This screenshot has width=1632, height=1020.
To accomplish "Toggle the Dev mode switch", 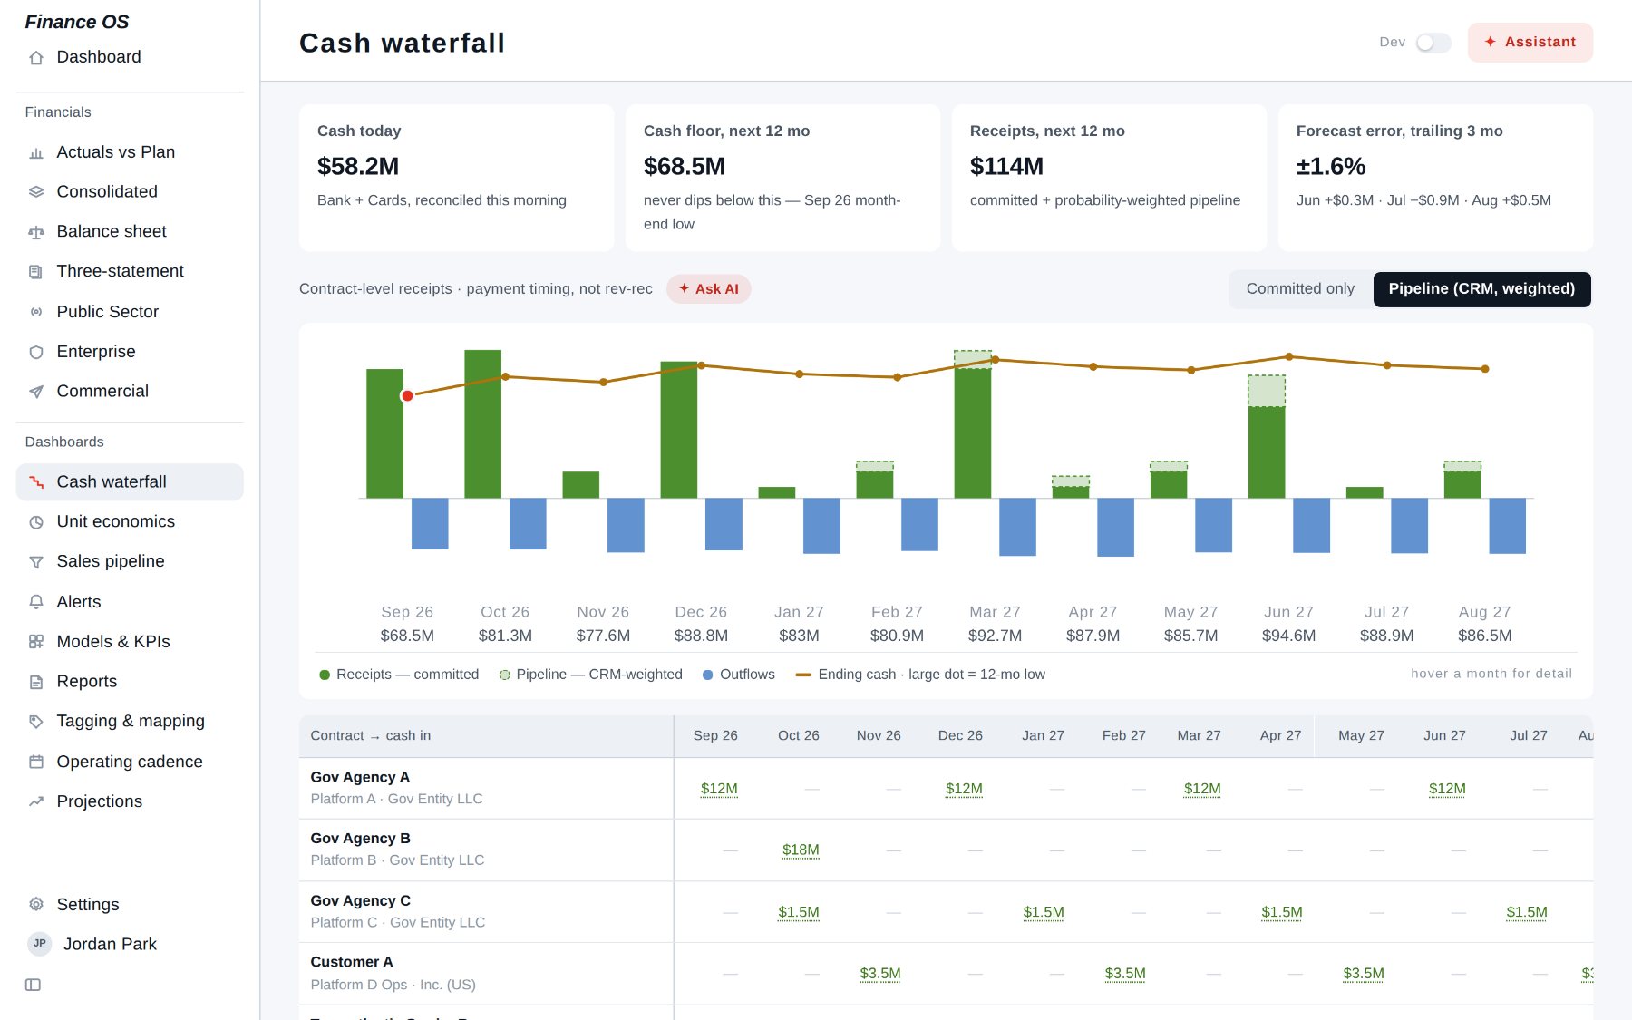I will click(1433, 43).
